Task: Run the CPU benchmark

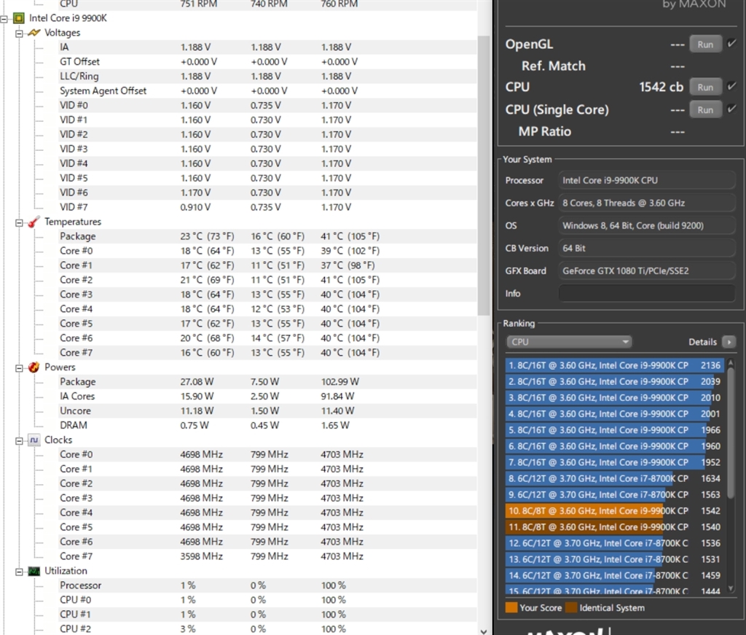Action: coord(705,87)
